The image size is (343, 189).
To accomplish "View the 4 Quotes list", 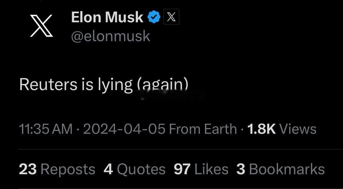I will coord(135,170).
